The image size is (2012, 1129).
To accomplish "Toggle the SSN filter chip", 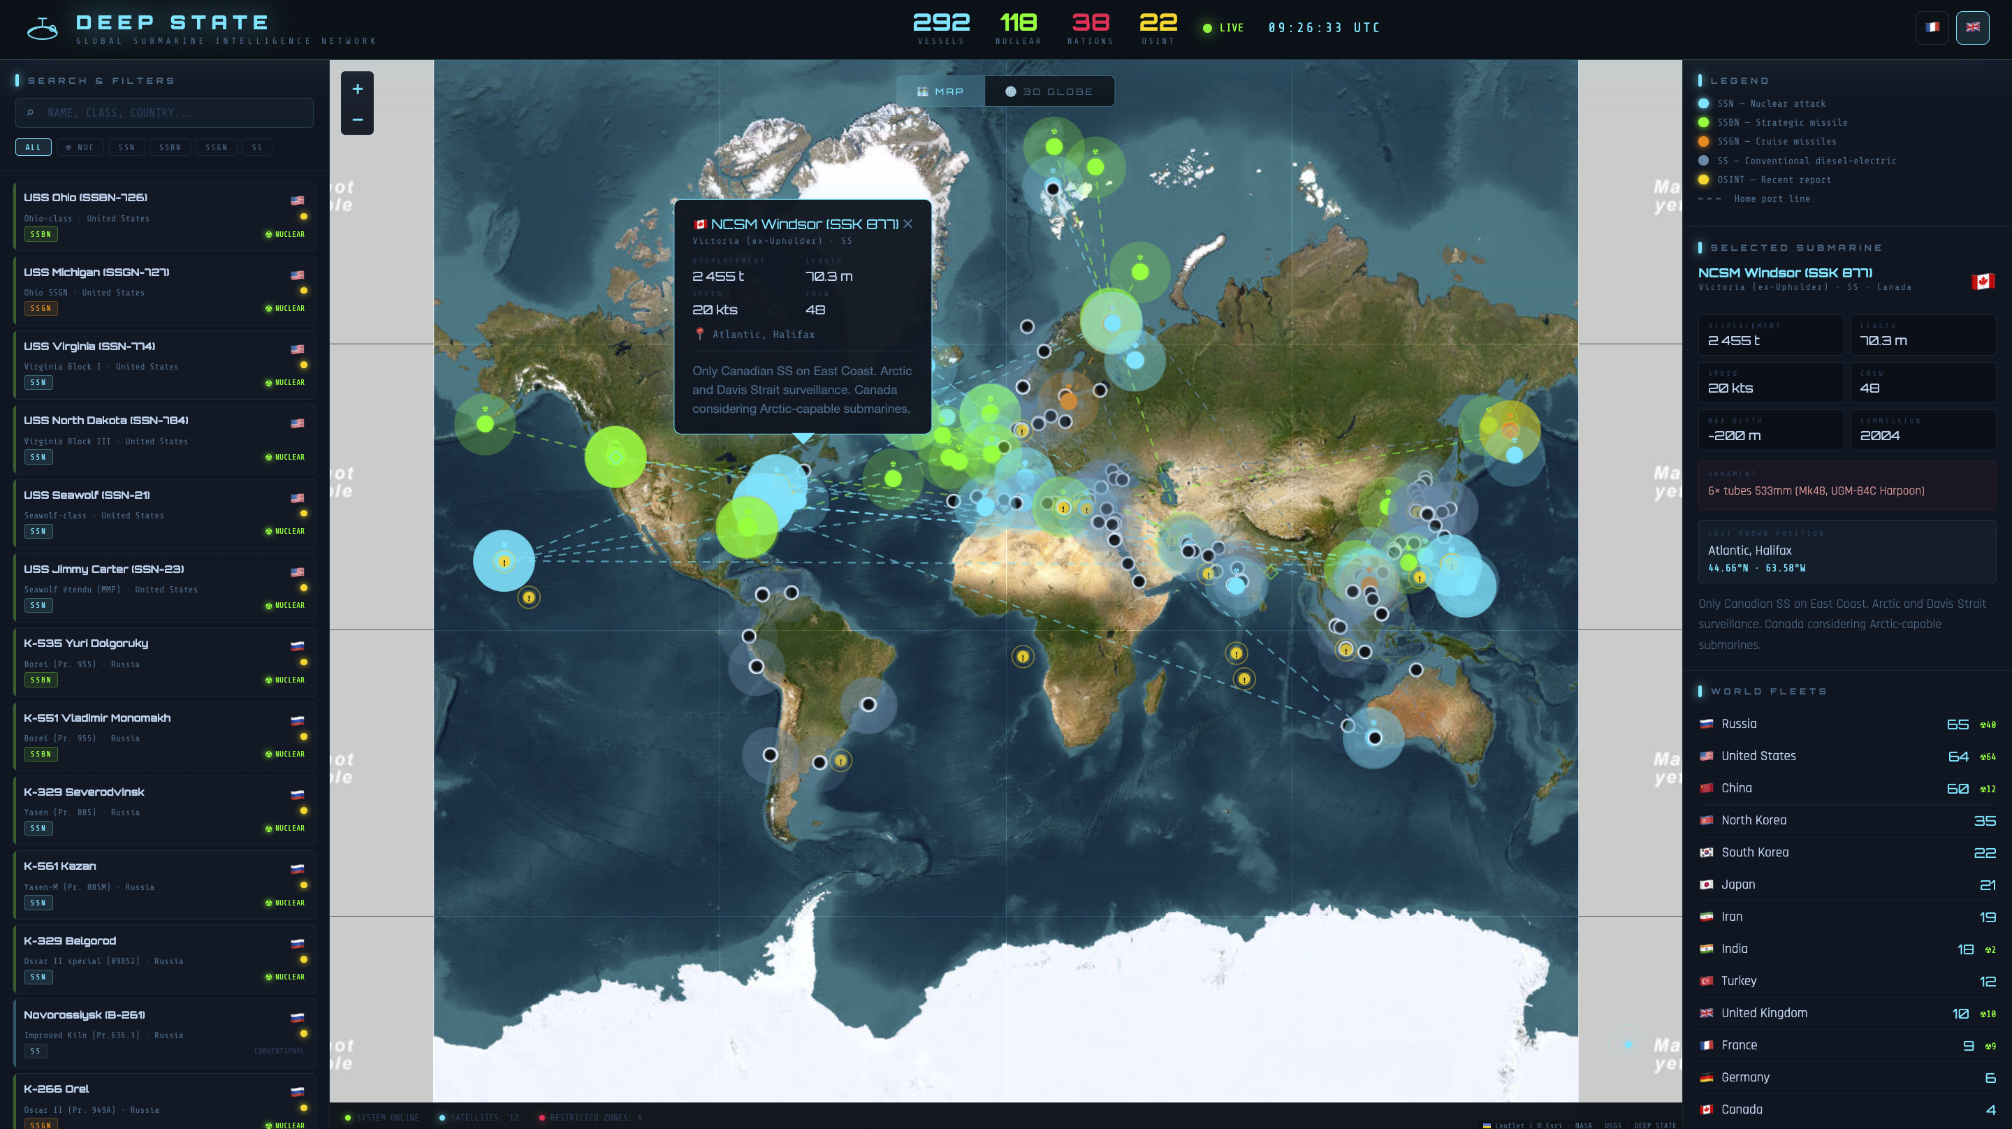I will (126, 147).
